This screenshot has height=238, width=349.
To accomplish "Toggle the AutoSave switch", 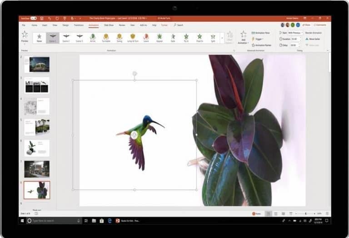I will (x=33, y=18).
